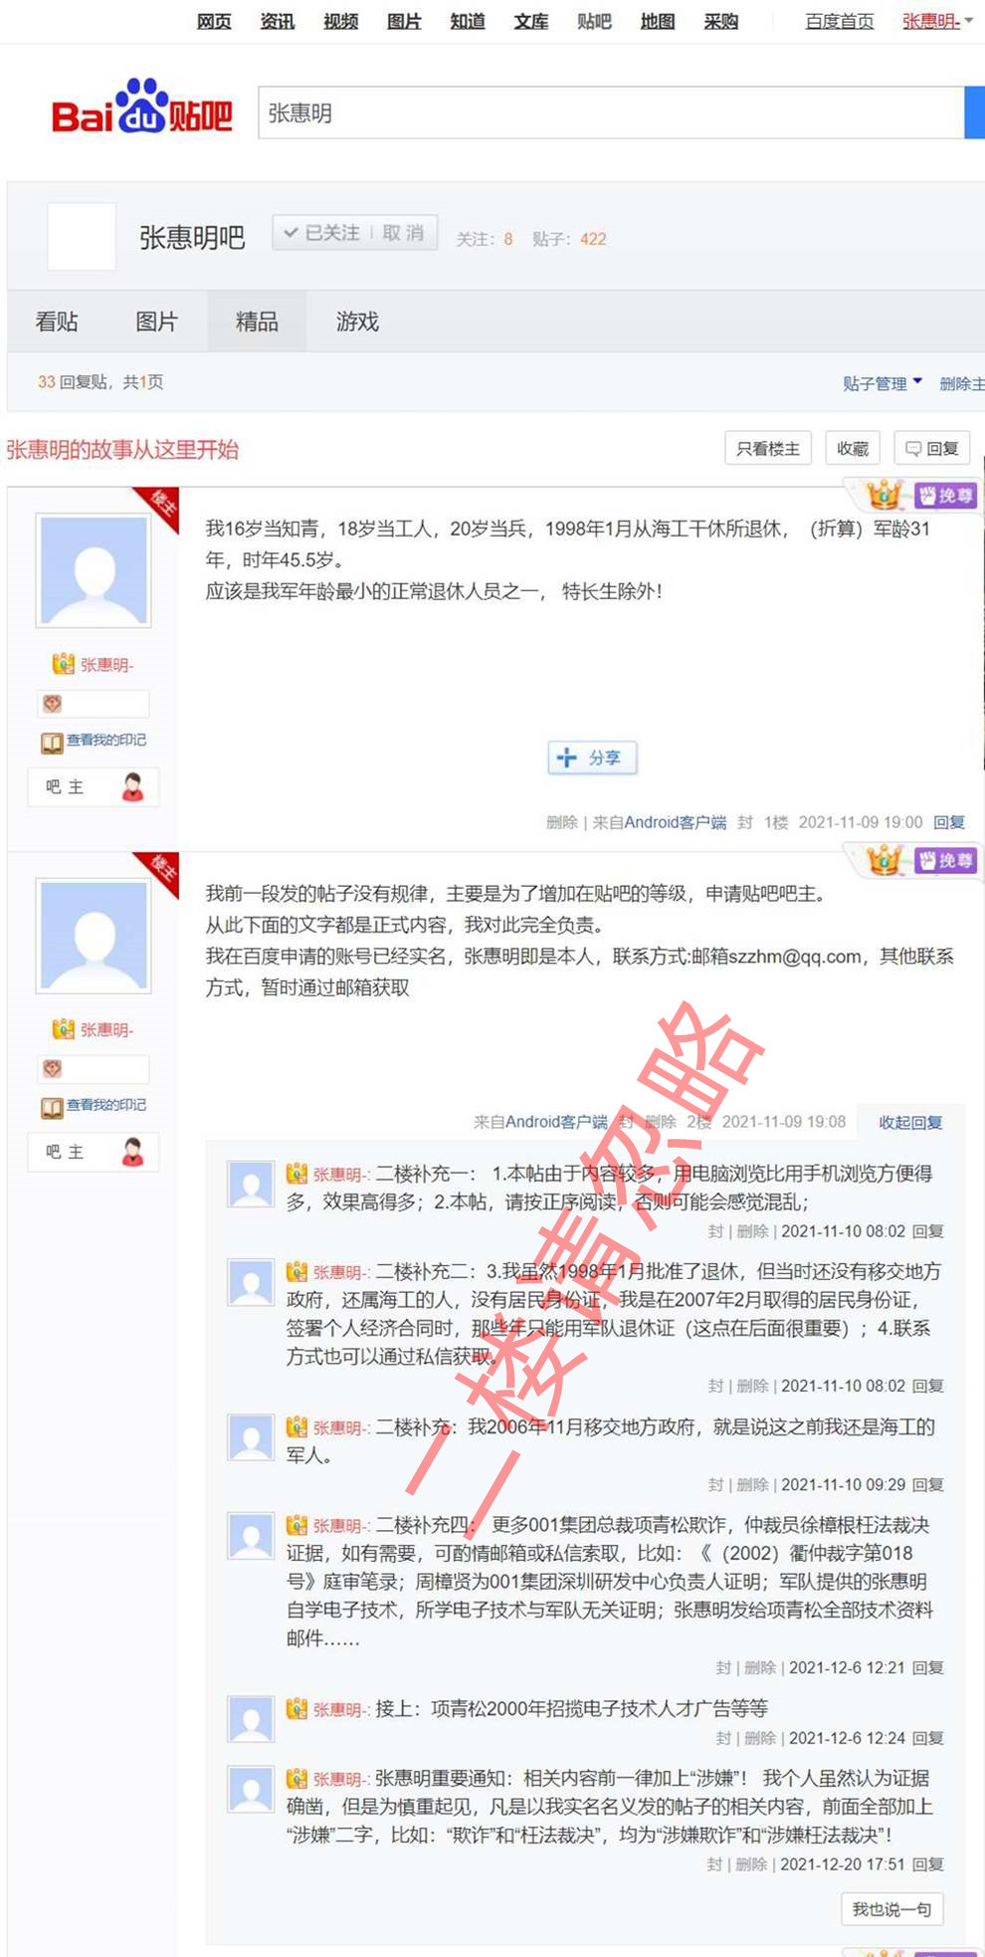Click the crown icon on first post

(884, 494)
